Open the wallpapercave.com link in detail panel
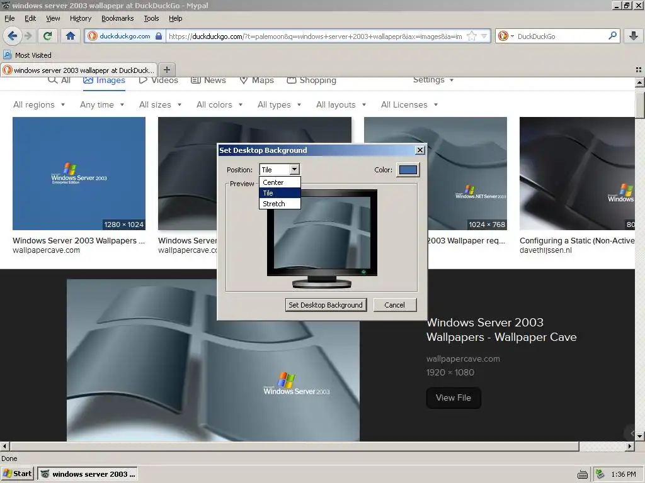The width and height of the screenshot is (645, 483). (x=463, y=358)
